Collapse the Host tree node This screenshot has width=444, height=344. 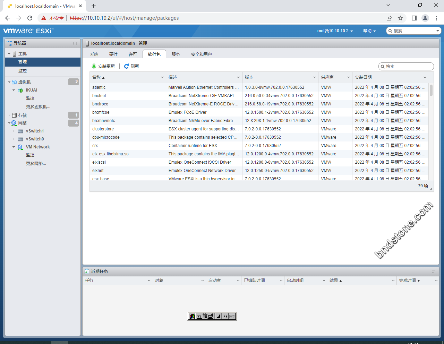pos(9,54)
